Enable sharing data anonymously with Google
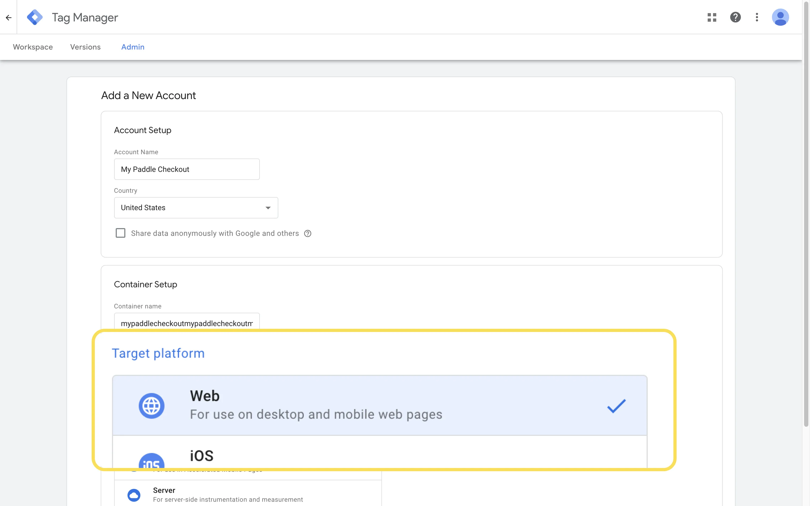Viewport: 810px width, 506px height. tap(120, 233)
